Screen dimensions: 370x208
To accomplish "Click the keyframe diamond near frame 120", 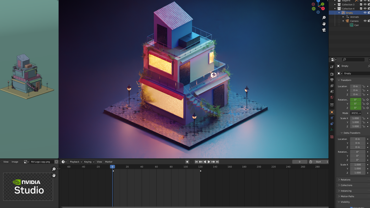I will 201,171.
